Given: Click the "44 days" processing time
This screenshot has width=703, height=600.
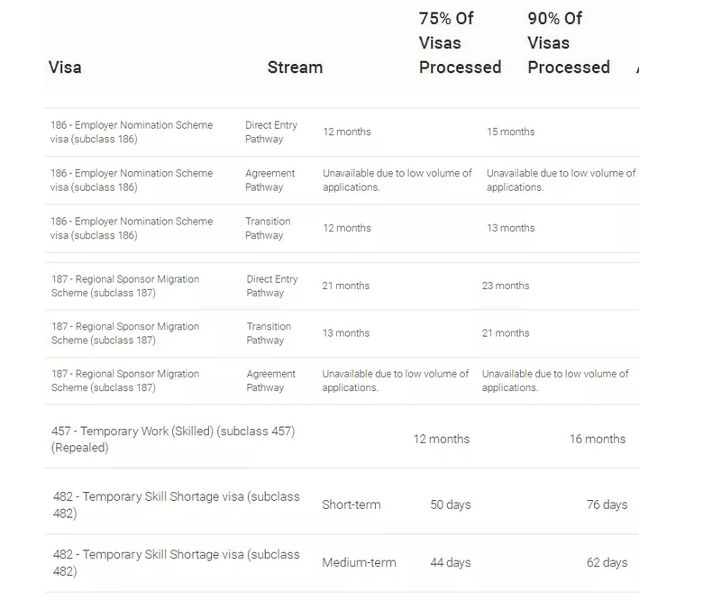Looking at the screenshot, I should [x=451, y=562].
